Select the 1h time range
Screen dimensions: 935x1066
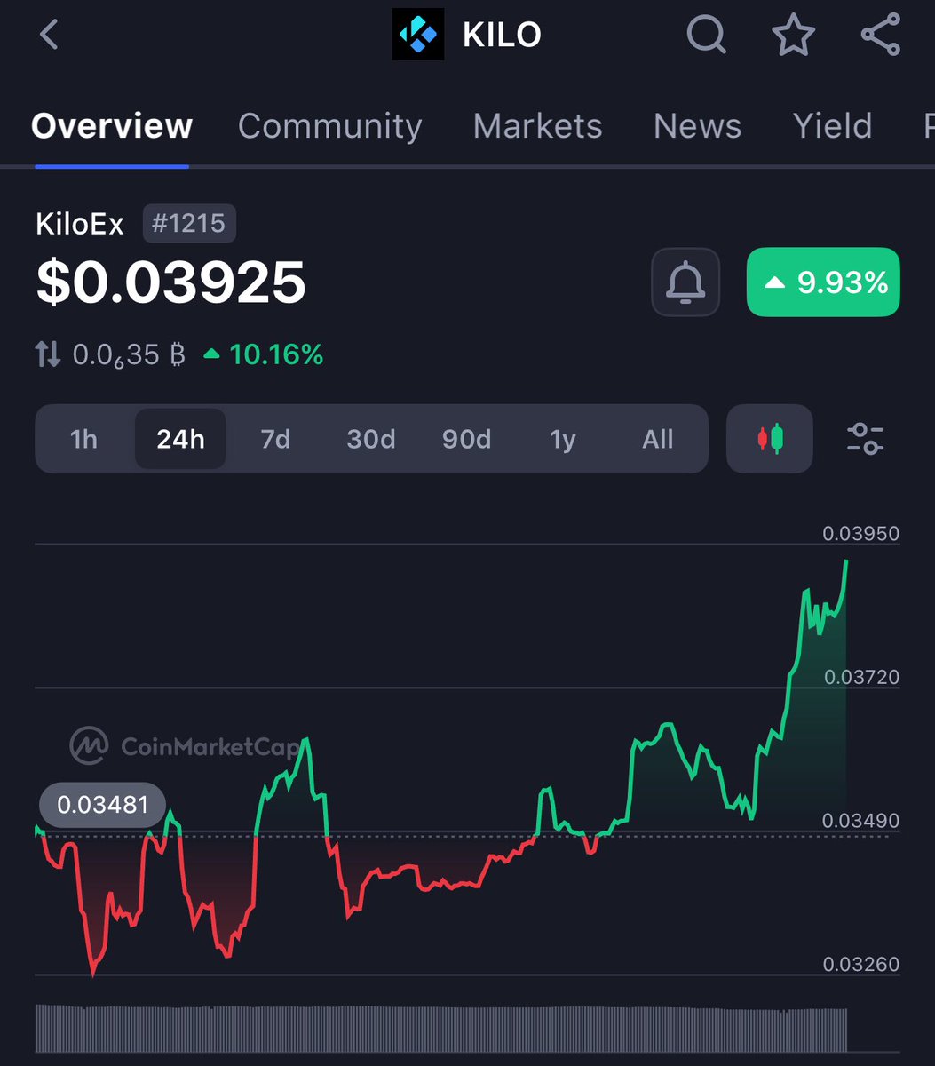point(83,439)
